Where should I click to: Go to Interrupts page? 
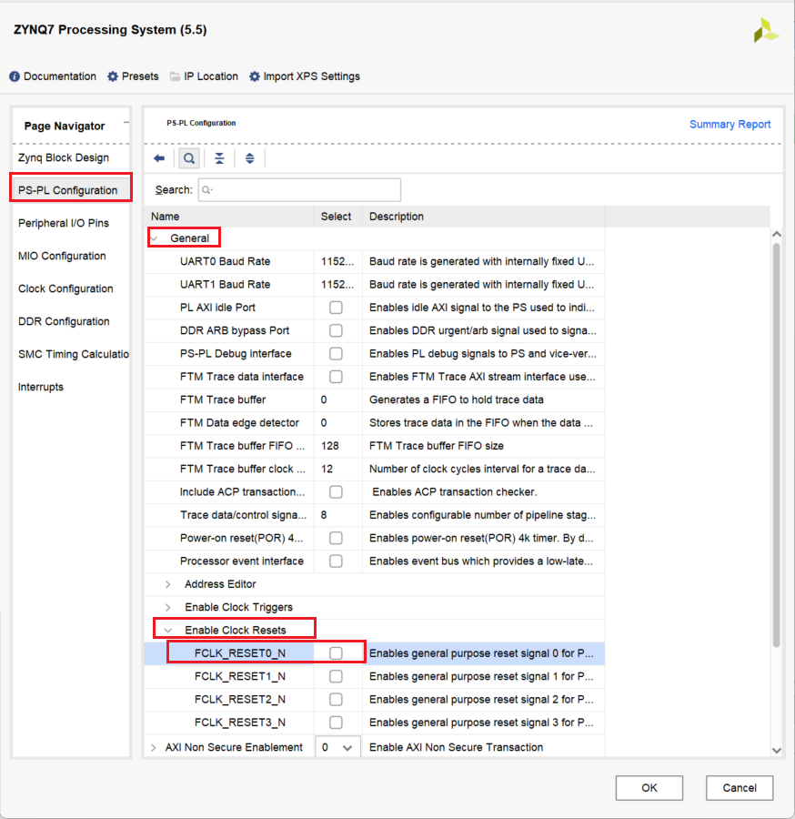click(41, 387)
